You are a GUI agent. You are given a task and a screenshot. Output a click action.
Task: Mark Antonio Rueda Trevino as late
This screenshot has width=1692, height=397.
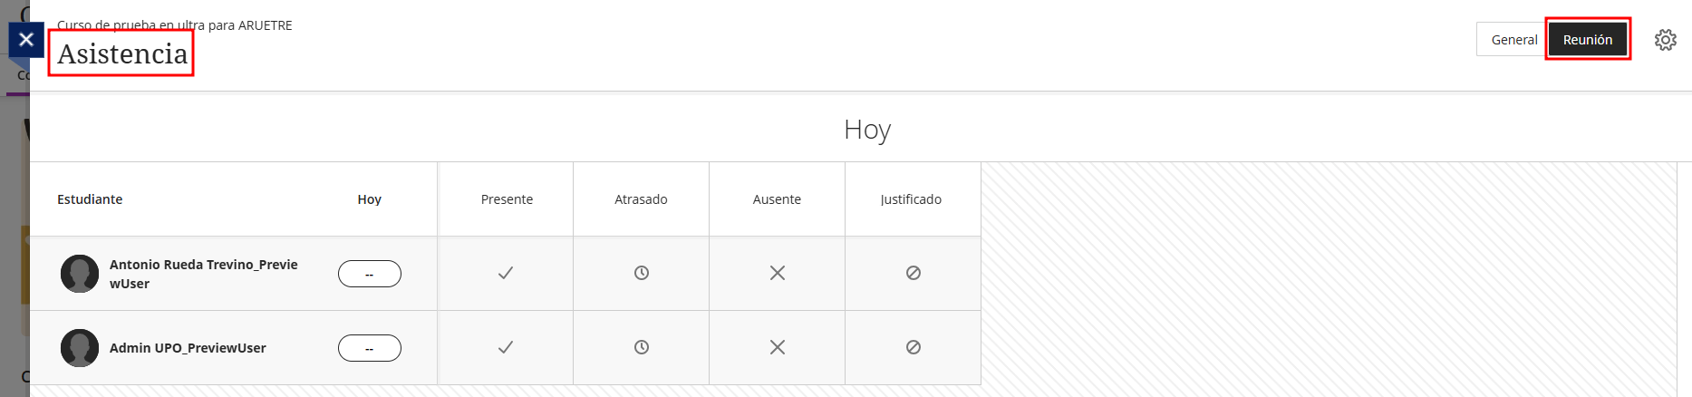(642, 273)
